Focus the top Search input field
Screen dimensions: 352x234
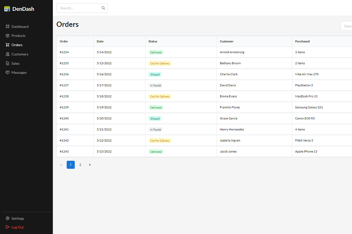point(82,8)
